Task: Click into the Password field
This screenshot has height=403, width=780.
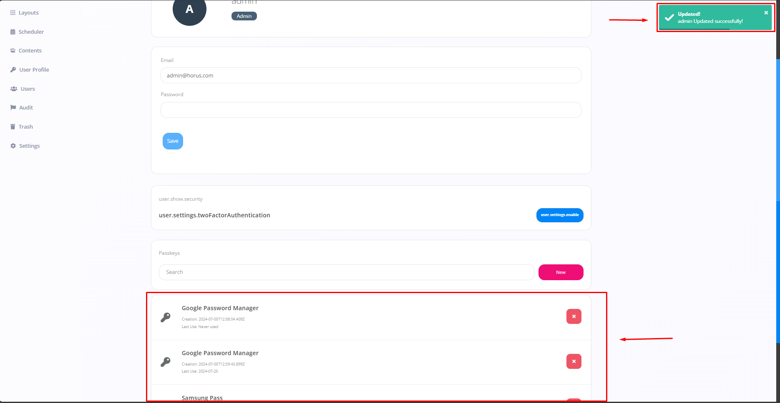Action: tap(370, 110)
